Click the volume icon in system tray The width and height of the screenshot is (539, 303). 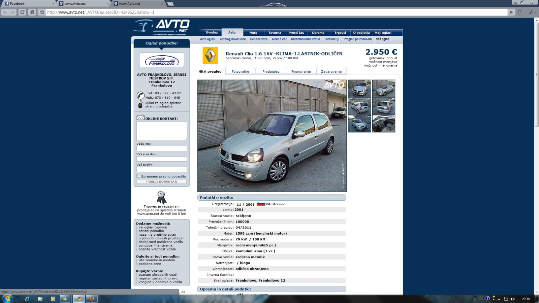click(x=513, y=299)
